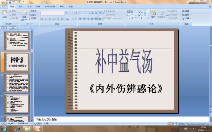Undo the last action in Quick Access Toolbar
This screenshot has width=212, height=132.
(x=14, y=2)
